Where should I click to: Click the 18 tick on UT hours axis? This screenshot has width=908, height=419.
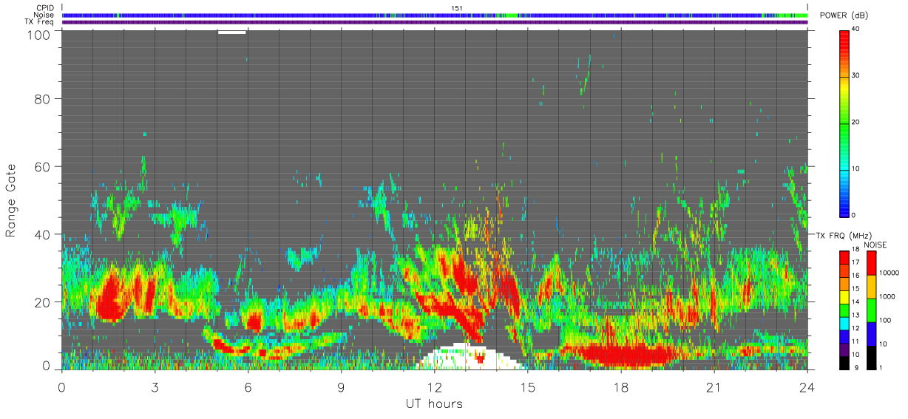coord(621,386)
